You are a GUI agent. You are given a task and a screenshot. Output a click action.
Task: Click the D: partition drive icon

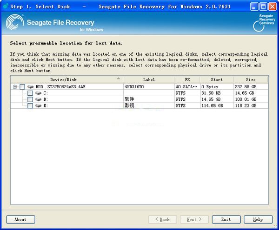[x=38, y=99]
